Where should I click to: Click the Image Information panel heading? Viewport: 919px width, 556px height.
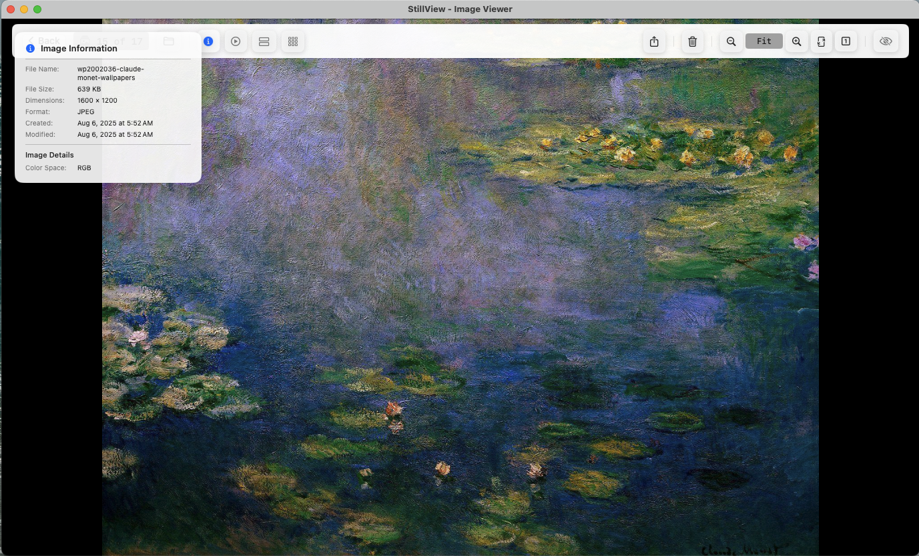click(79, 49)
